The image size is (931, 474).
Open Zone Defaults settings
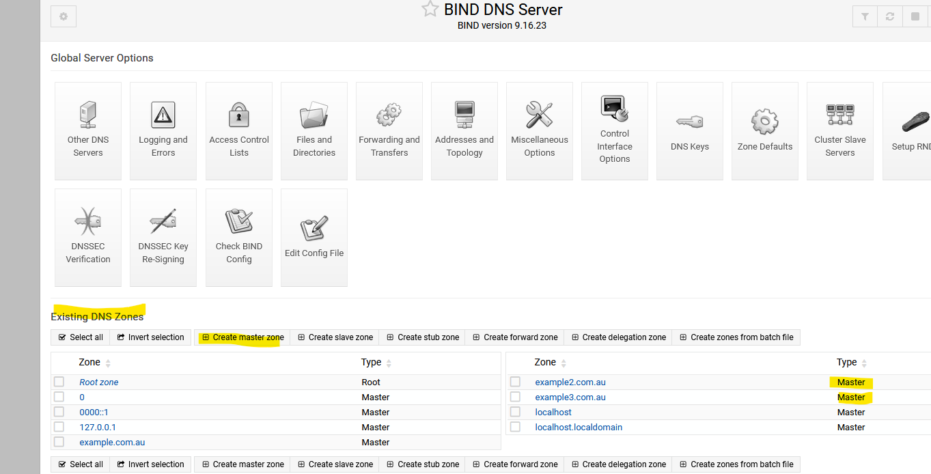pos(765,131)
